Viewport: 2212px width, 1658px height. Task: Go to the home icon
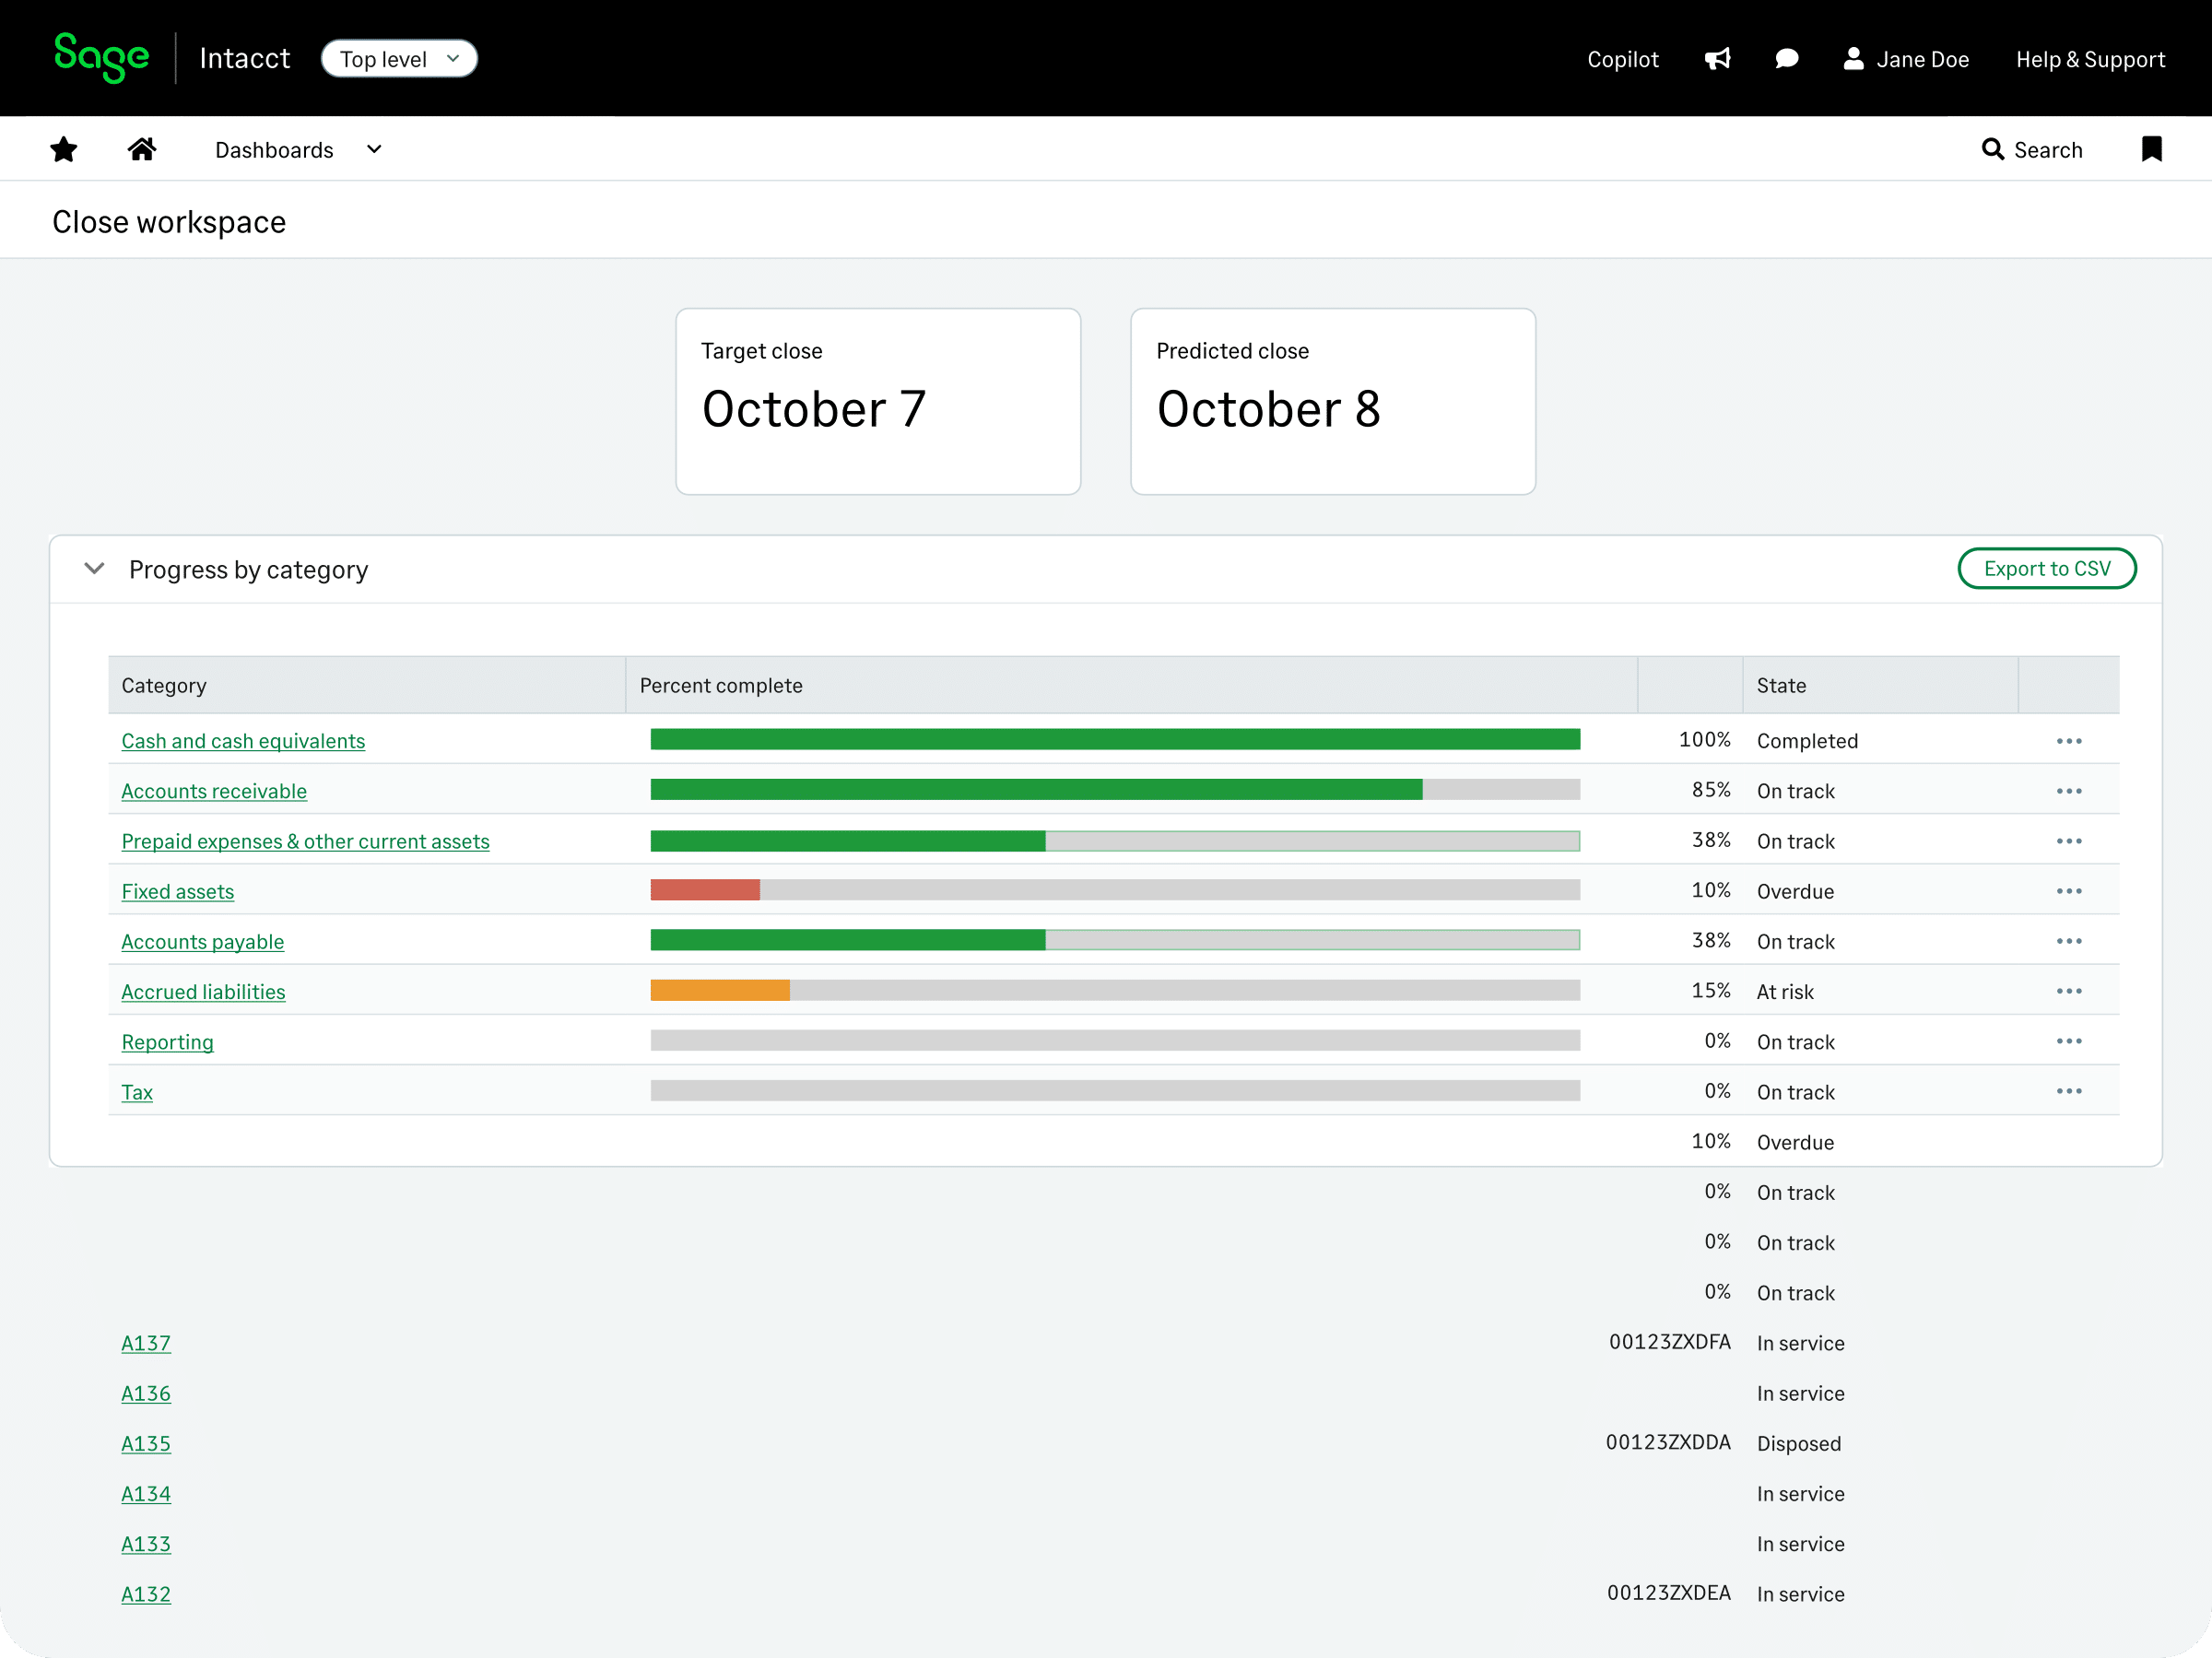(142, 150)
